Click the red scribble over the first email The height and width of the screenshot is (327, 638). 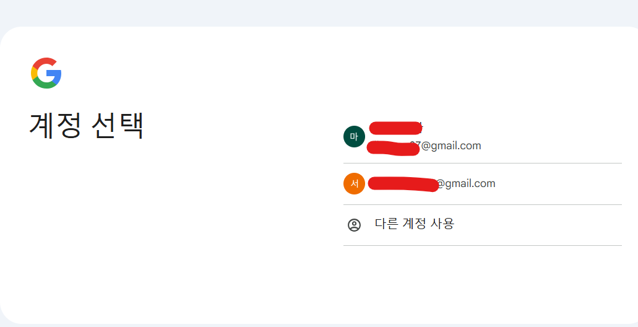393,147
